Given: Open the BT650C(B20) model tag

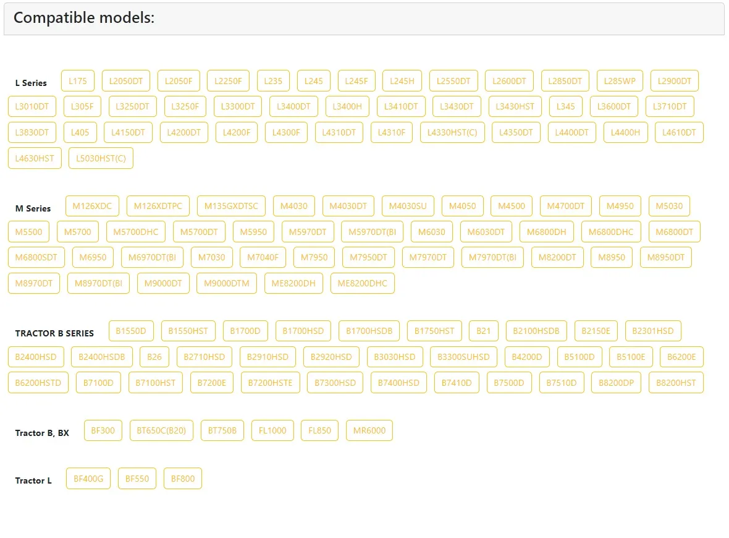Looking at the screenshot, I should click(x=161, y=430).
